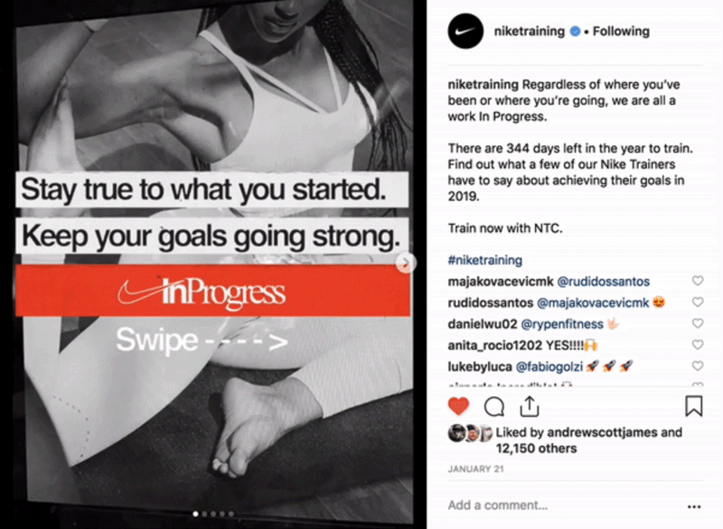Viewport: 723px width, 529px height.
Task: Advance carousel with next arrow
Action: pyautogui.click(x=406, y=263)
